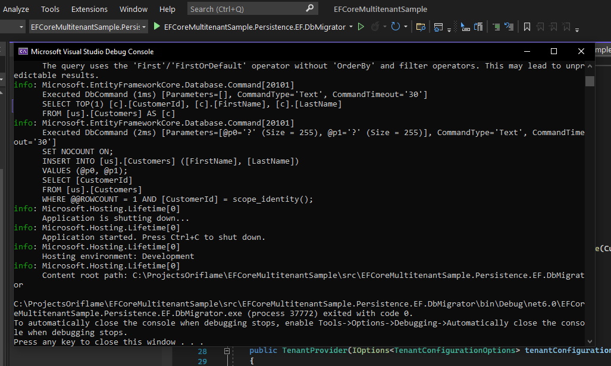Click the 'Application is shutting down...' line
This screenshot has height=366, width=611.
[115, 218]
